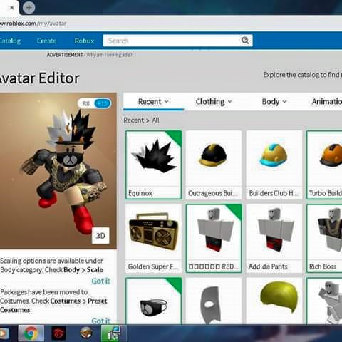
Task: Click the 'ADVERTISEMENT' label
Action: click(65, 55)
